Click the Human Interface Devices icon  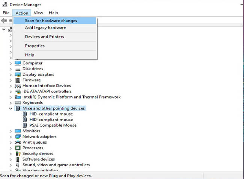click(x=18, y=86)
